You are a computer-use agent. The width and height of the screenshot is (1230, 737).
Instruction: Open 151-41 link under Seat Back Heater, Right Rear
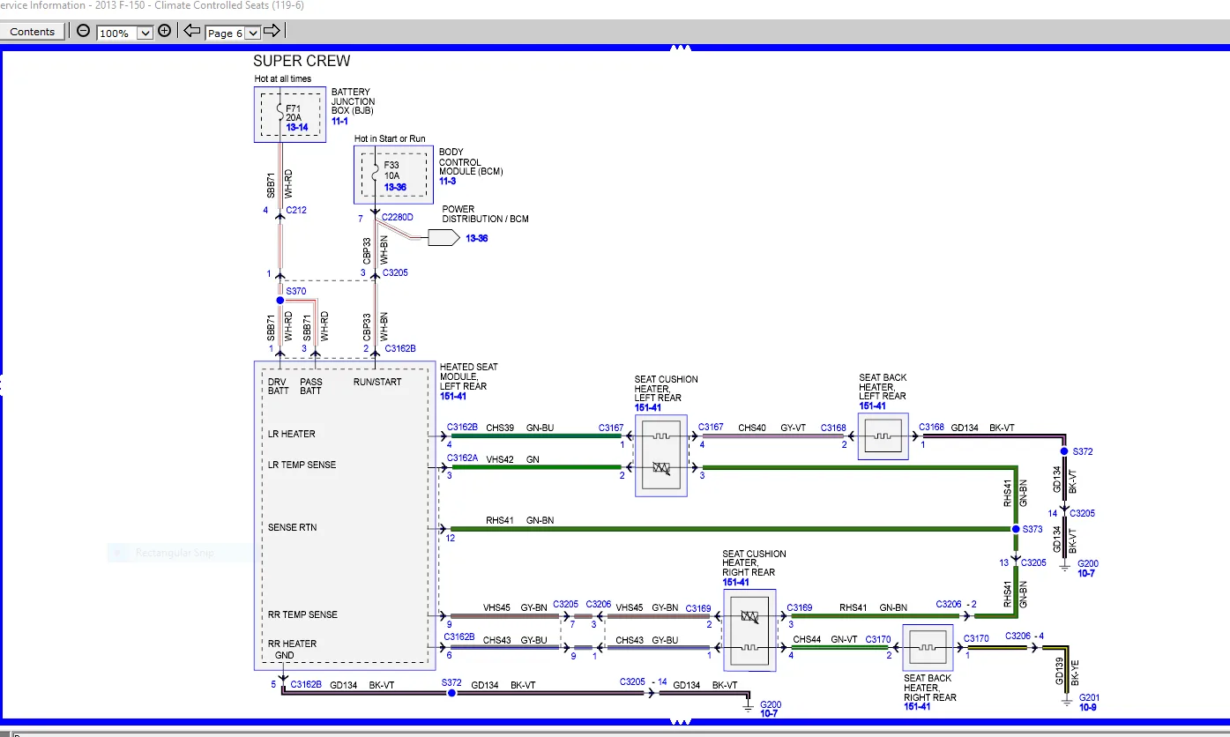[917, 706]
